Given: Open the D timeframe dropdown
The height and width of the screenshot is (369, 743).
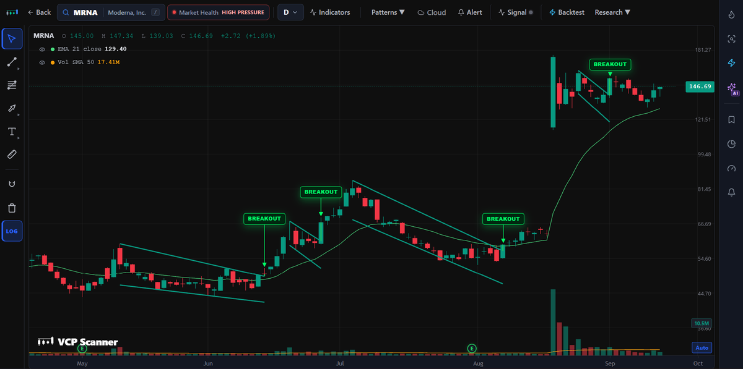Looking at the screenshot, I should 290,12.
